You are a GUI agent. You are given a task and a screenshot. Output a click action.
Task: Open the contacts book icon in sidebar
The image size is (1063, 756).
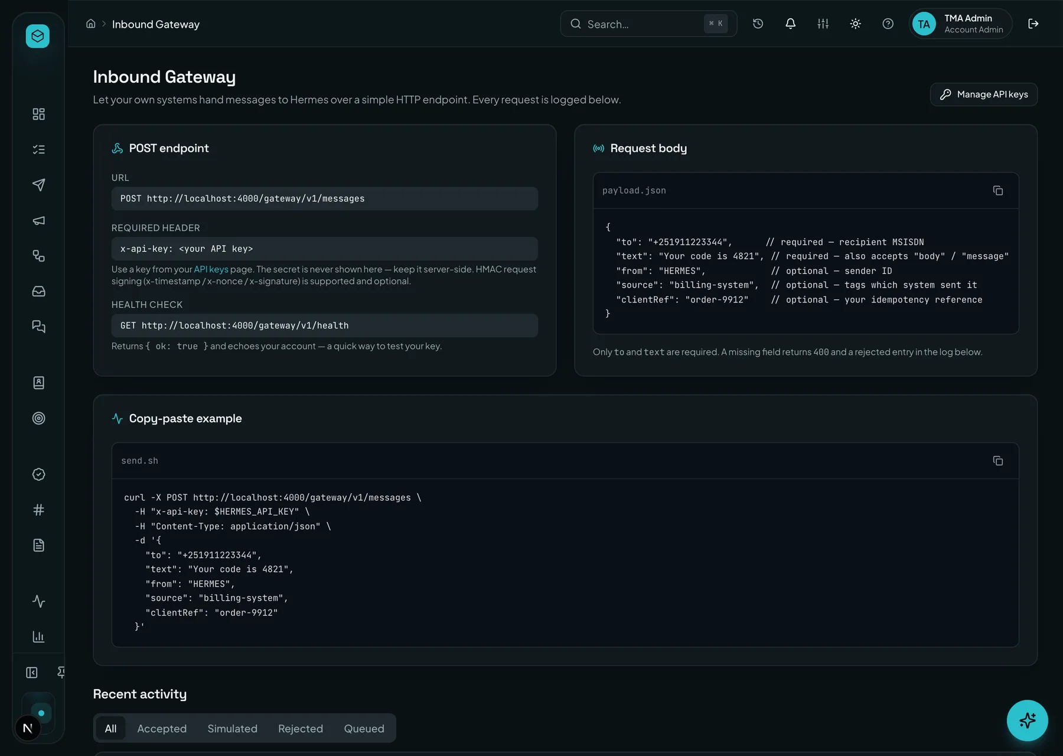tap(38, 383)
